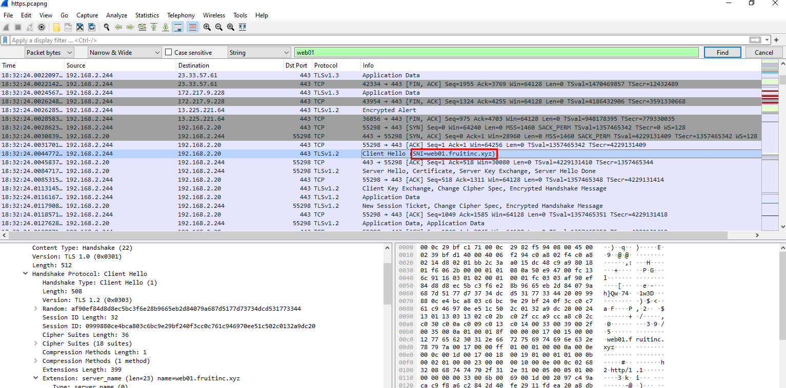
Task: Zoom in on packet list text
Action: 207,27
